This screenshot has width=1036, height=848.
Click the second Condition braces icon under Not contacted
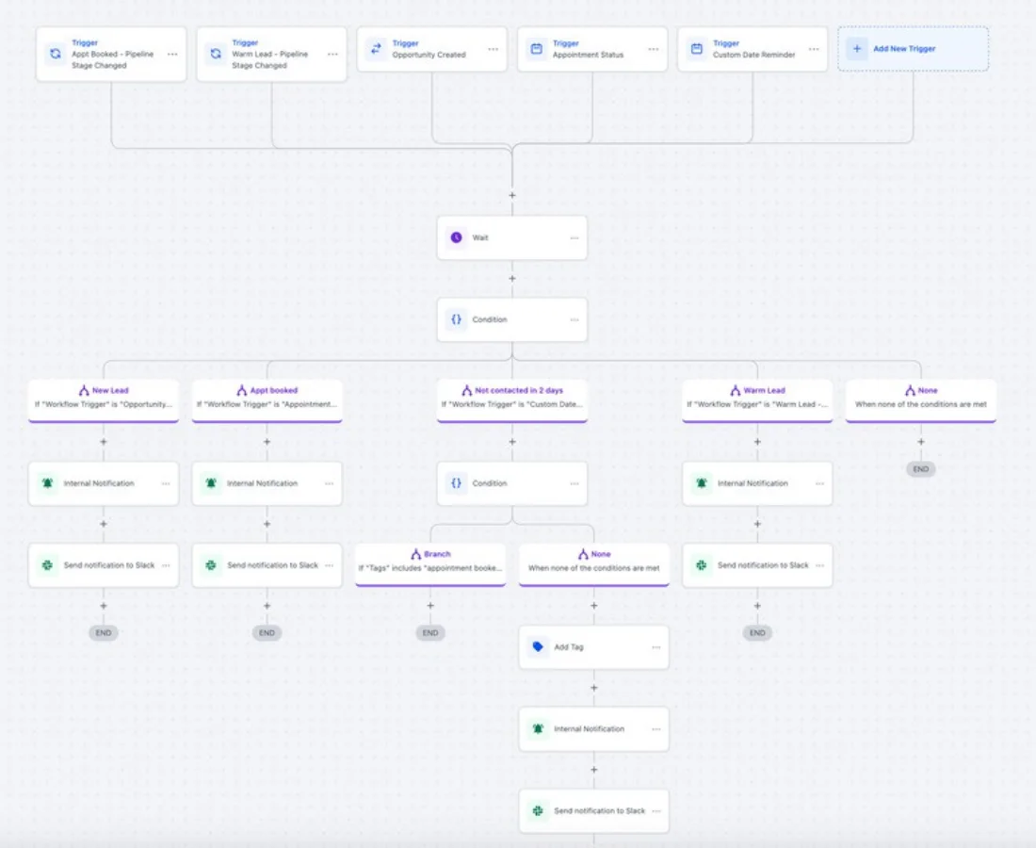(x=456, y=483)
